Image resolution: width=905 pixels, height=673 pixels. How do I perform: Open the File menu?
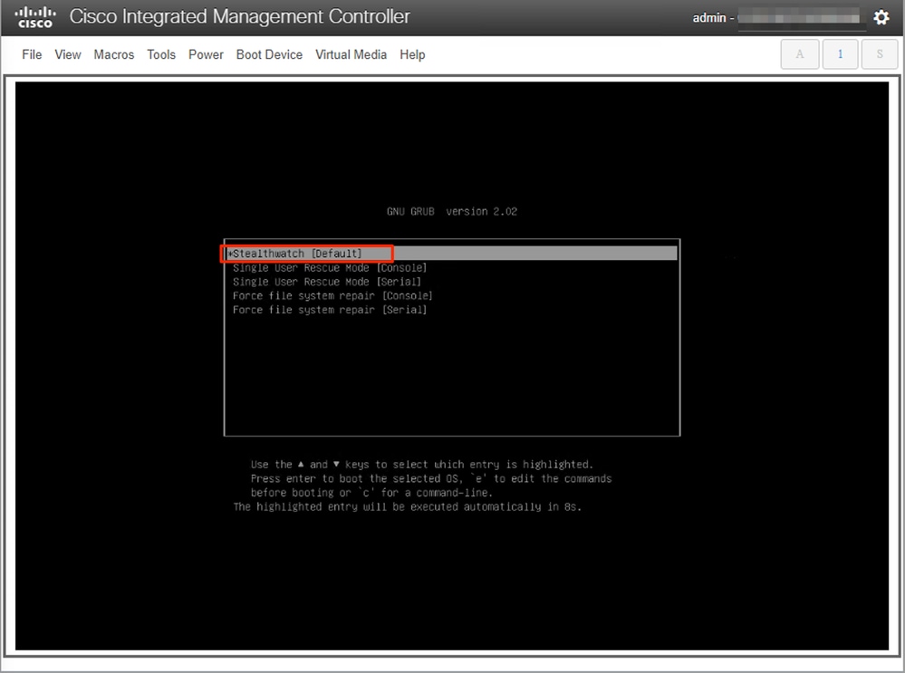coord(32,54)
